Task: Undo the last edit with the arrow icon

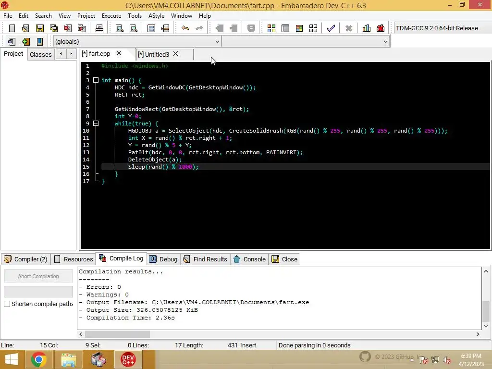Action: click(x=185, y=28)
